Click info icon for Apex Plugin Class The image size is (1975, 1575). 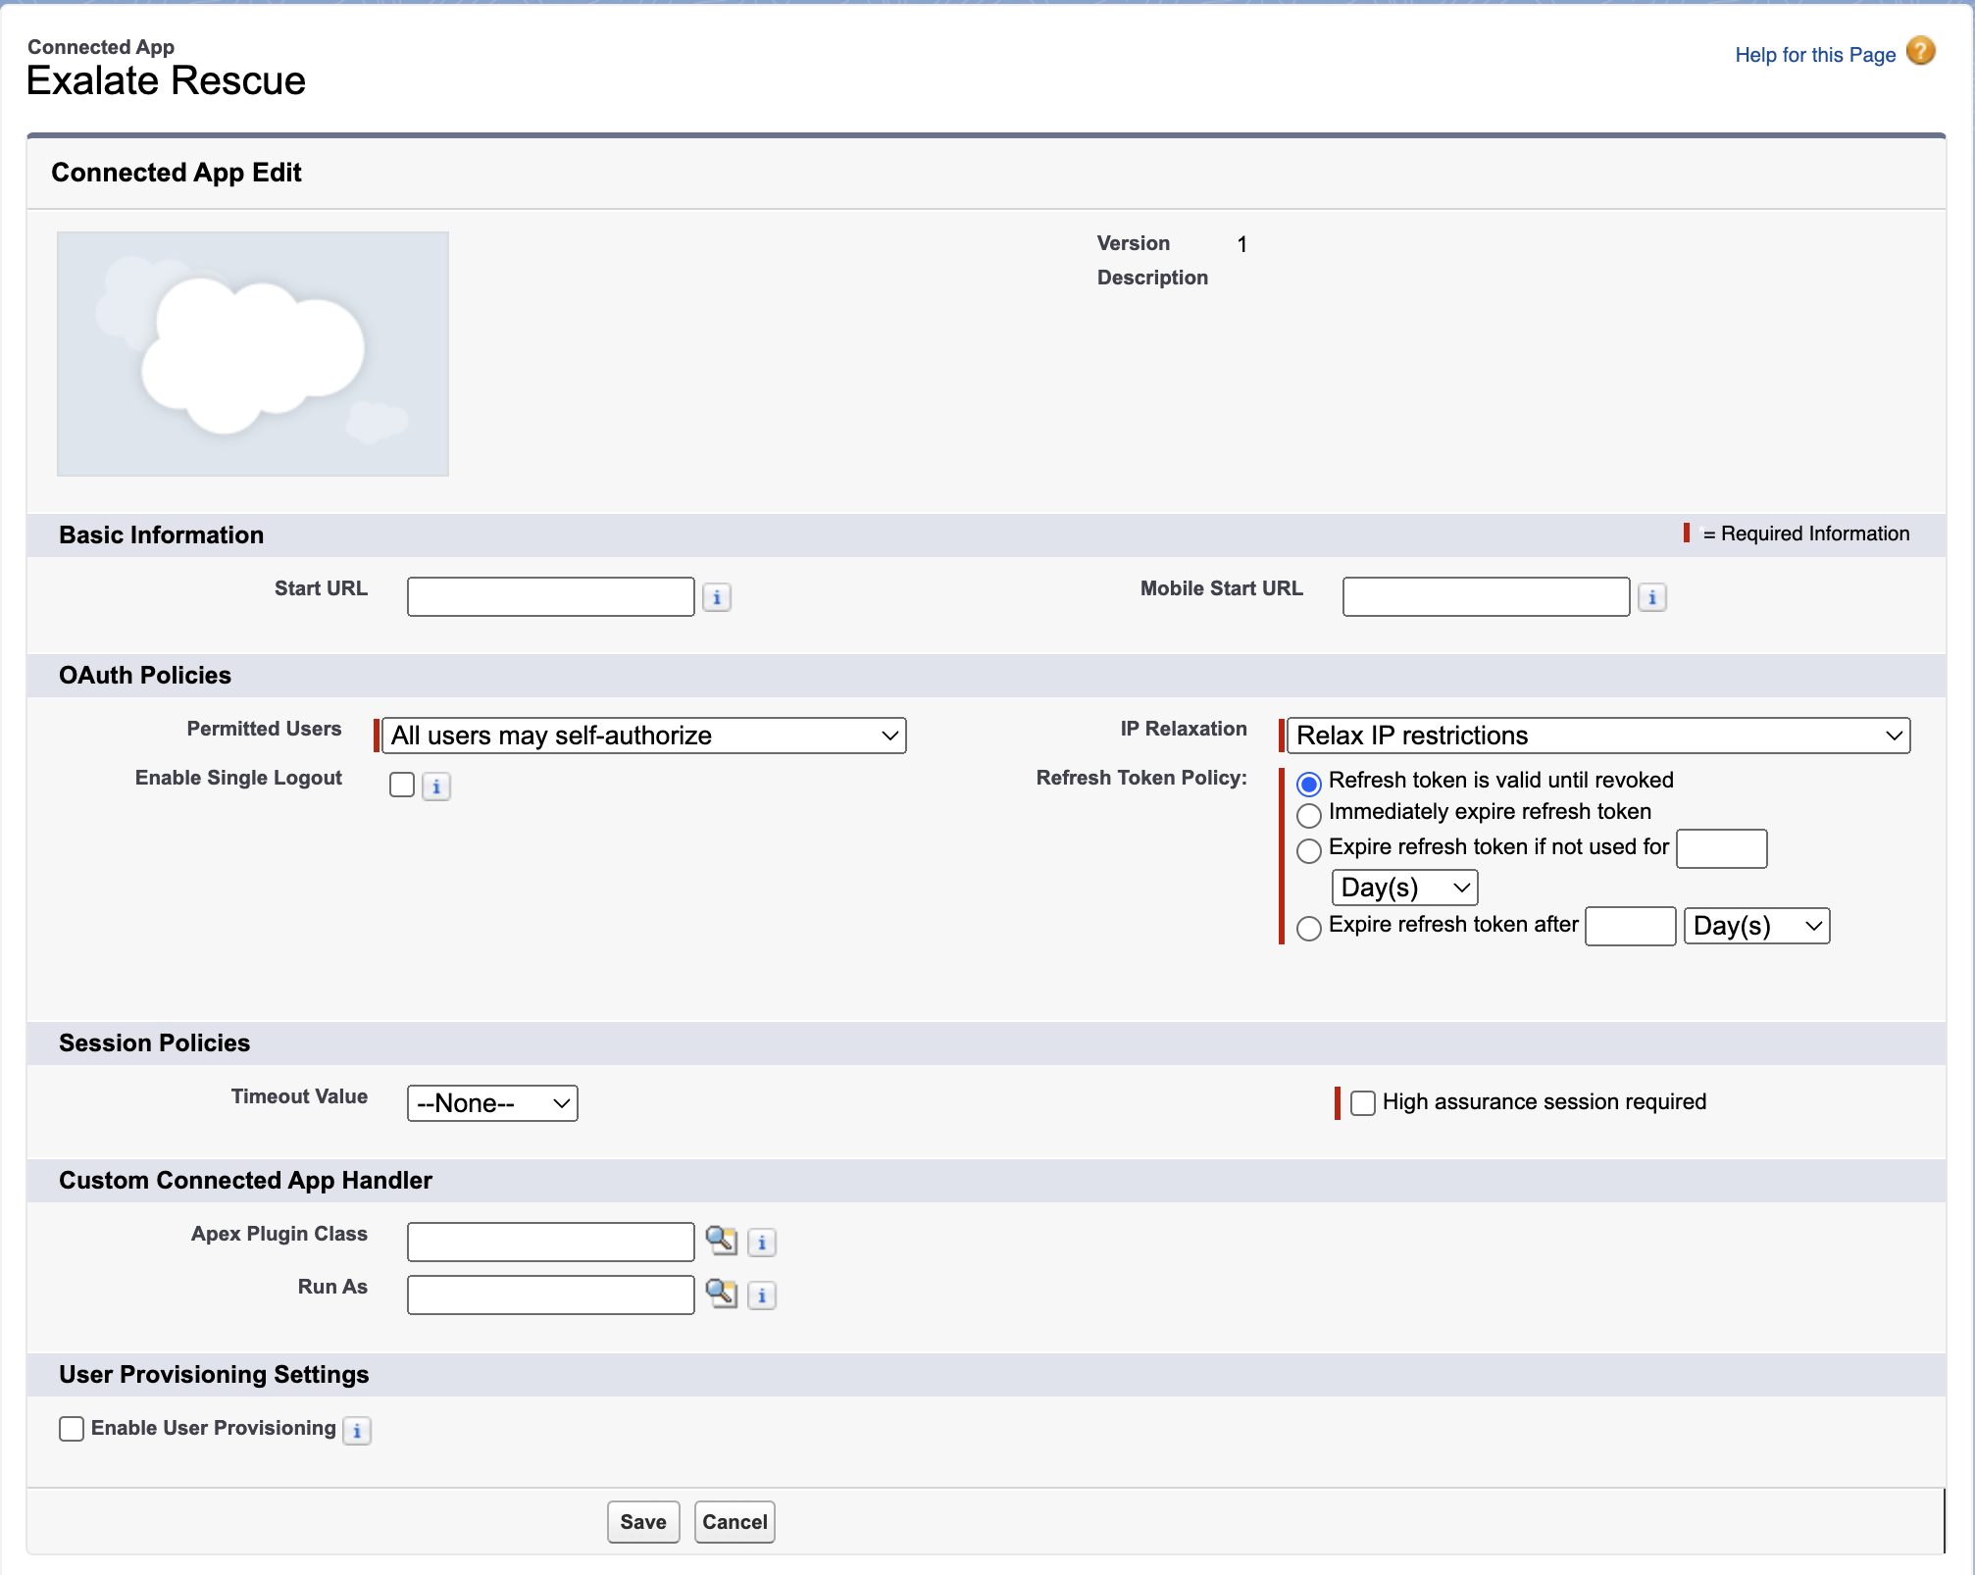tap(762, 1243)
